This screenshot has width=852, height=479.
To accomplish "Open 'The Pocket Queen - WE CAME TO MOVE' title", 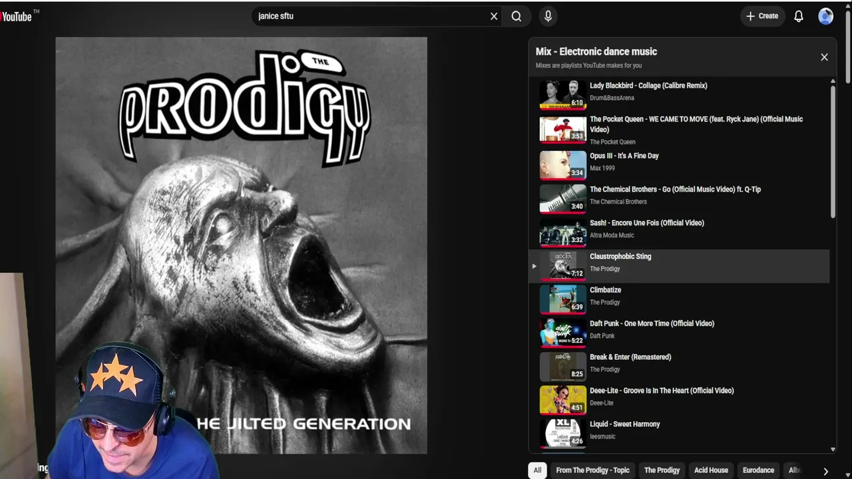I will pos(696,124).
